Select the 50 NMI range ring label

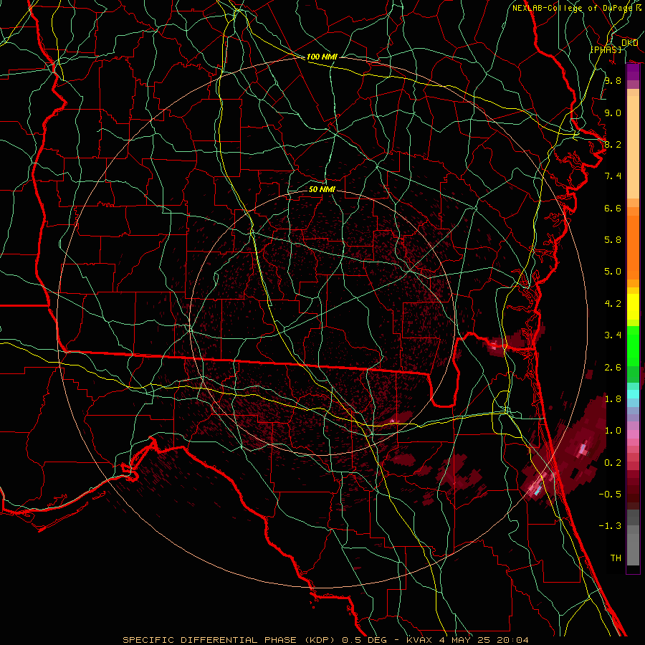(322, 189)
